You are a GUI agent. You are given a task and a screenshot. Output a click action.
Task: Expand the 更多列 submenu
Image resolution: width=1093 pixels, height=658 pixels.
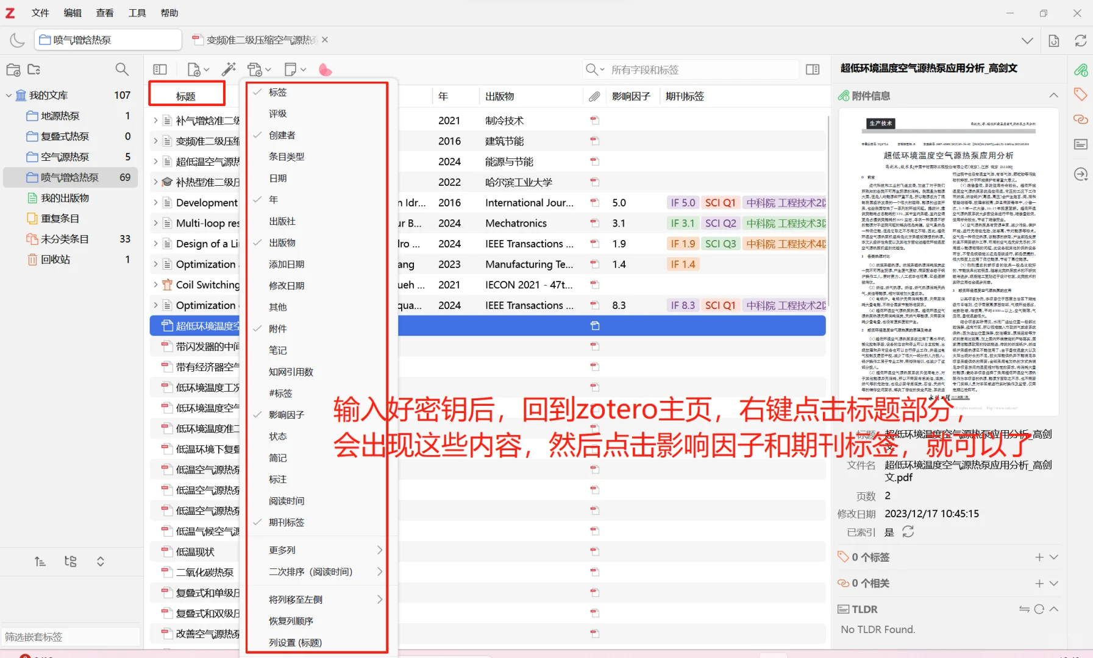[282, 550]
